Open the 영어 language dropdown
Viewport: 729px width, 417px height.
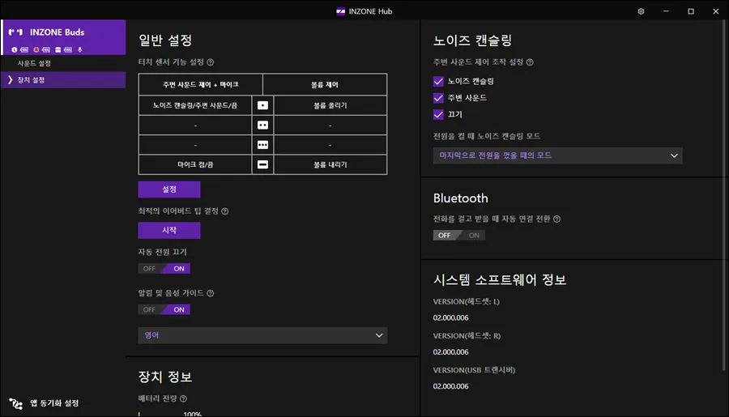click(x=262, y=335)
